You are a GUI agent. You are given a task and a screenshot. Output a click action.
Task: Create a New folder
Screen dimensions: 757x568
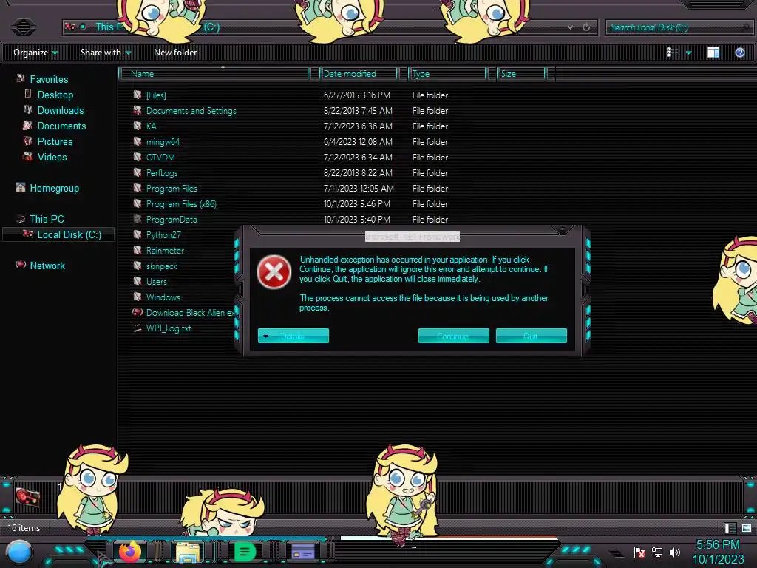[175, 53]
